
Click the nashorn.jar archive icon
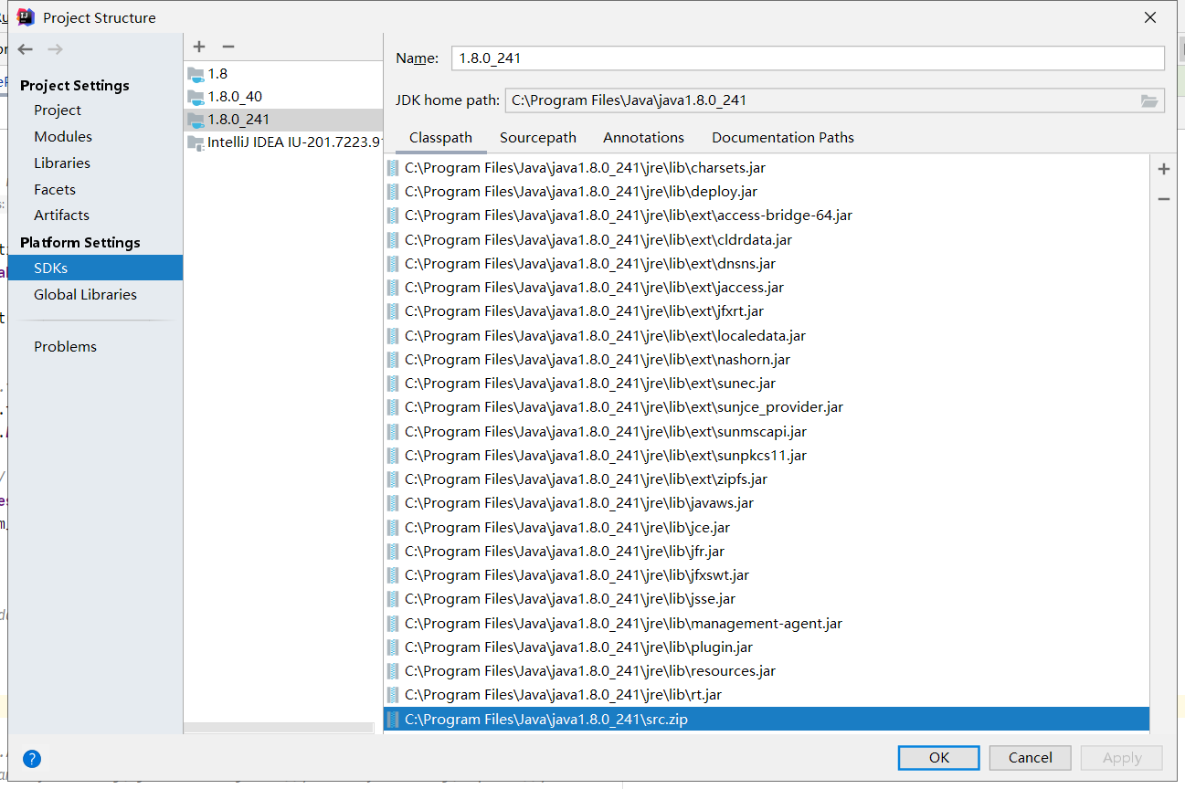pos(393,360)
